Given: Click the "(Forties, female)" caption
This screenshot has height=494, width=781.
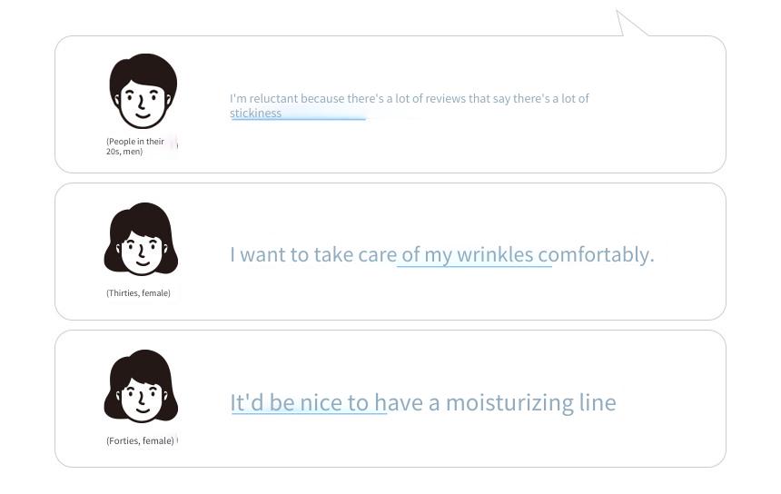Looking at the screenshot, I should tap(140, 440).
